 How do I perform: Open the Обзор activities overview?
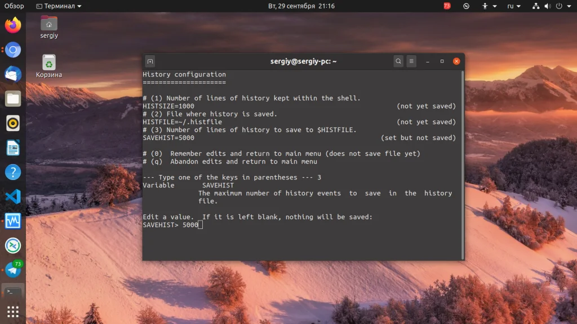tap(14, 6)
